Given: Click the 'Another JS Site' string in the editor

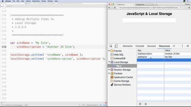Looking at the screenshot, I should click(59, 47).
